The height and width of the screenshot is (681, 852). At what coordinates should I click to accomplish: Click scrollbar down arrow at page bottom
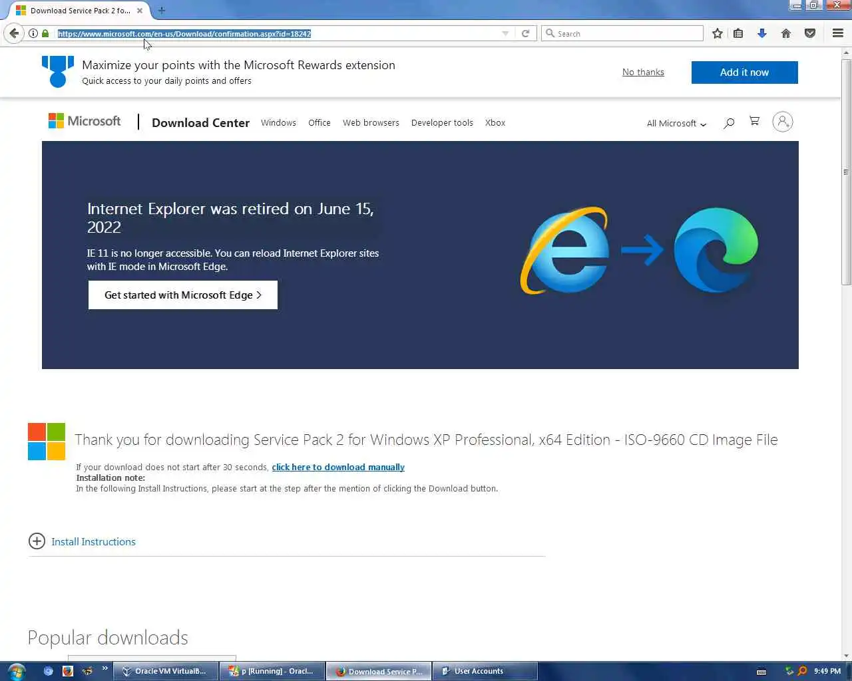846,656
